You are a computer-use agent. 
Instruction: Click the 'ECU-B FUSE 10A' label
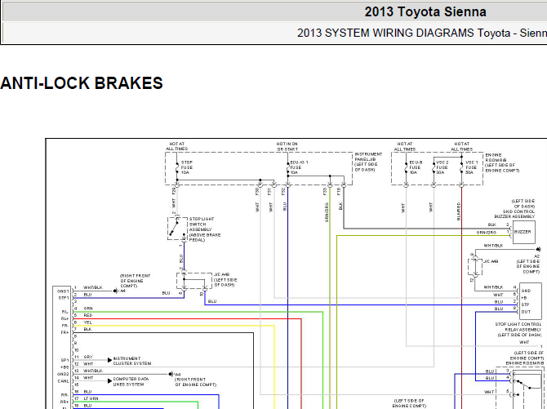tap(416, 167)
